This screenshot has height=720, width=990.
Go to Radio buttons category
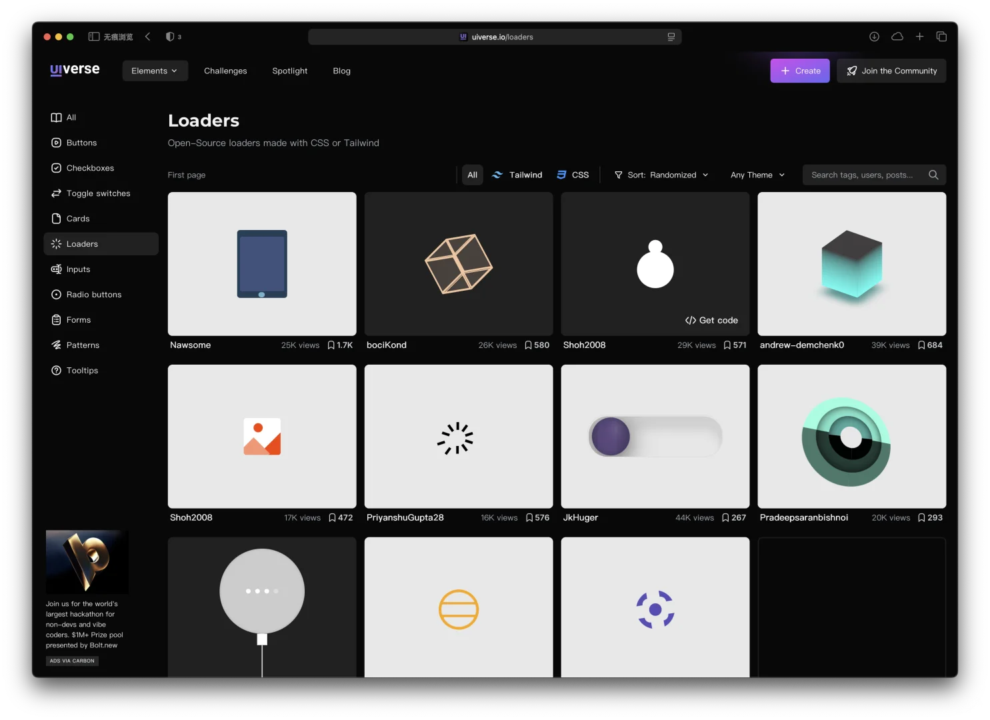101,295
